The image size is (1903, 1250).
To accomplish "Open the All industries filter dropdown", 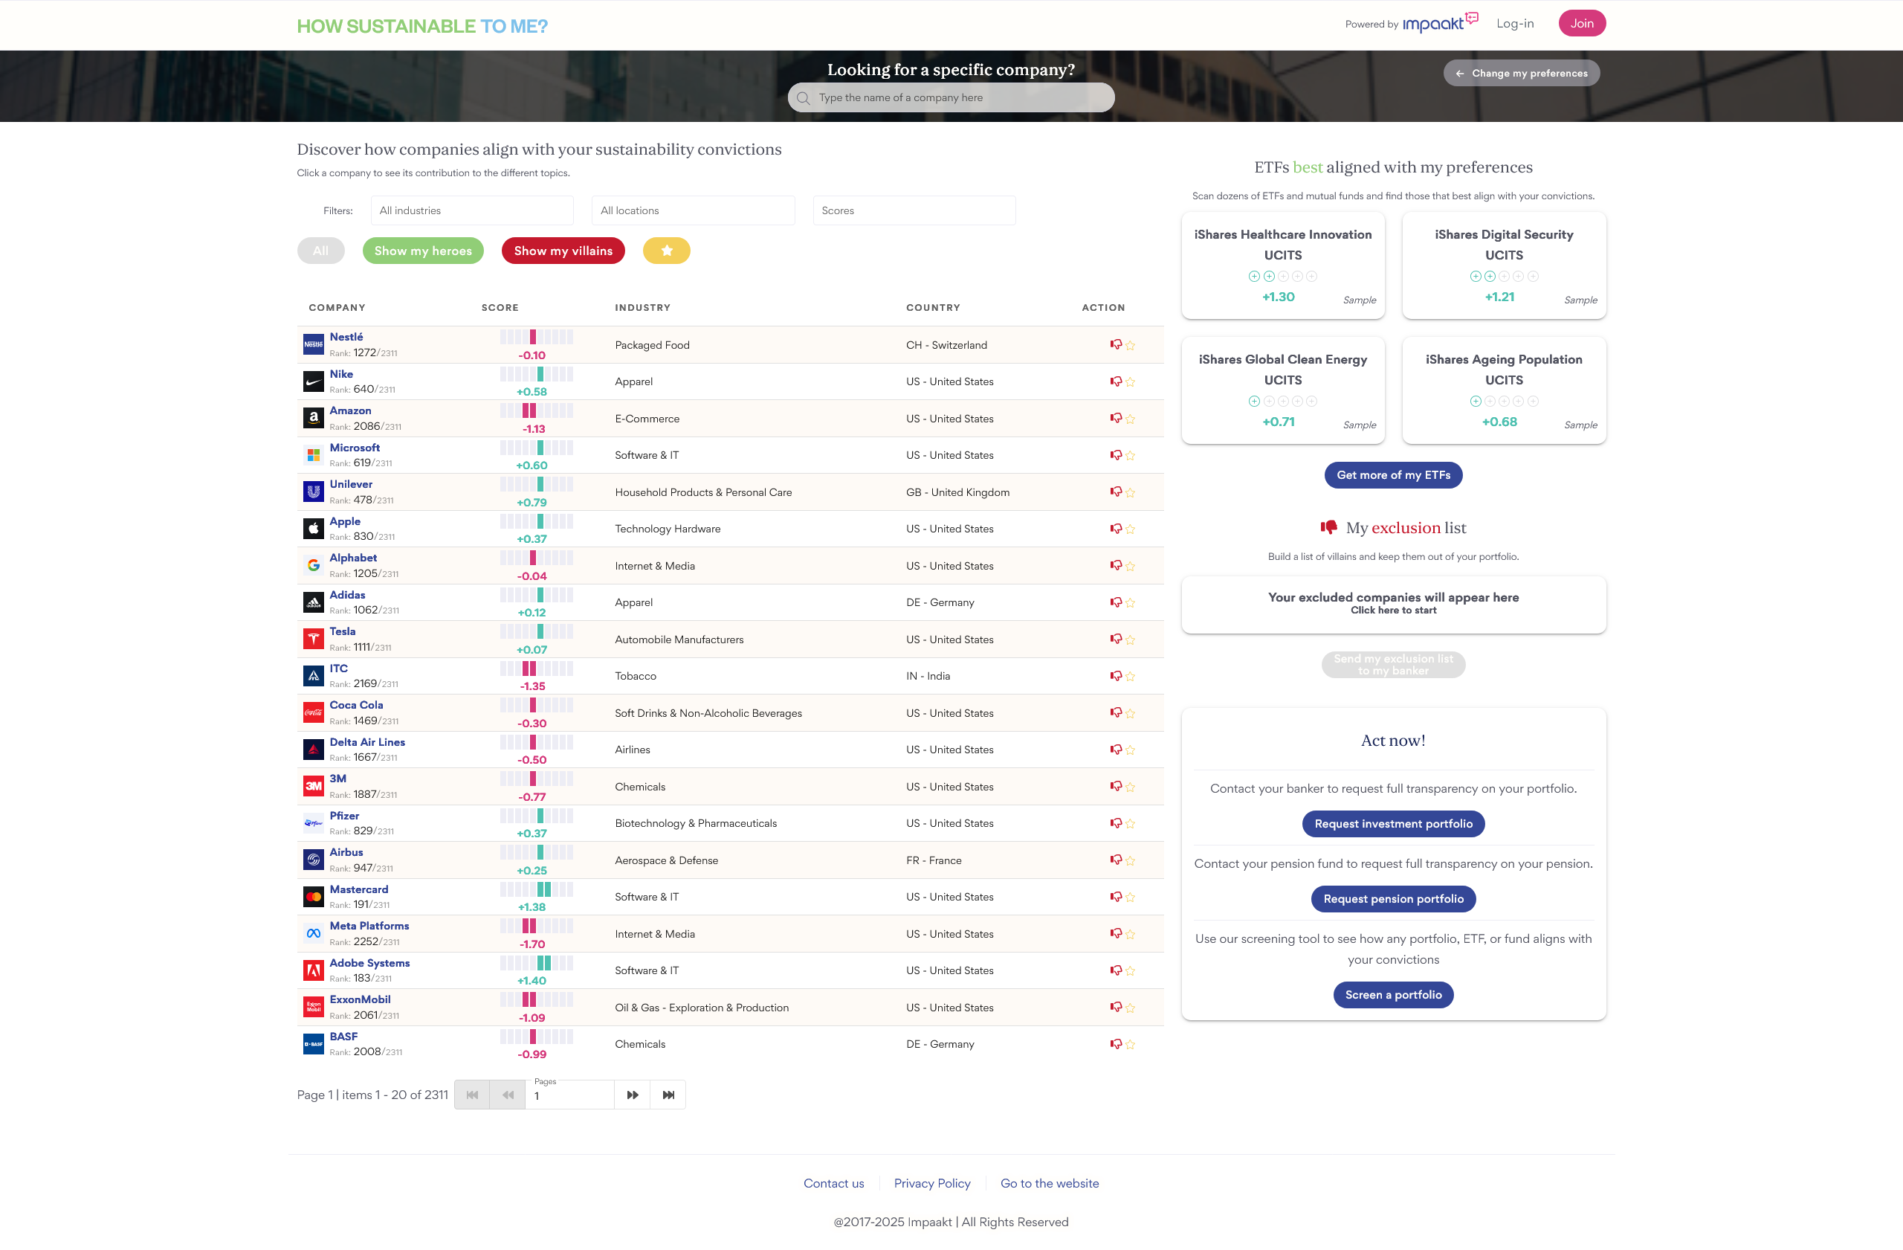I will pyautogui.click(x=472, y=210).
